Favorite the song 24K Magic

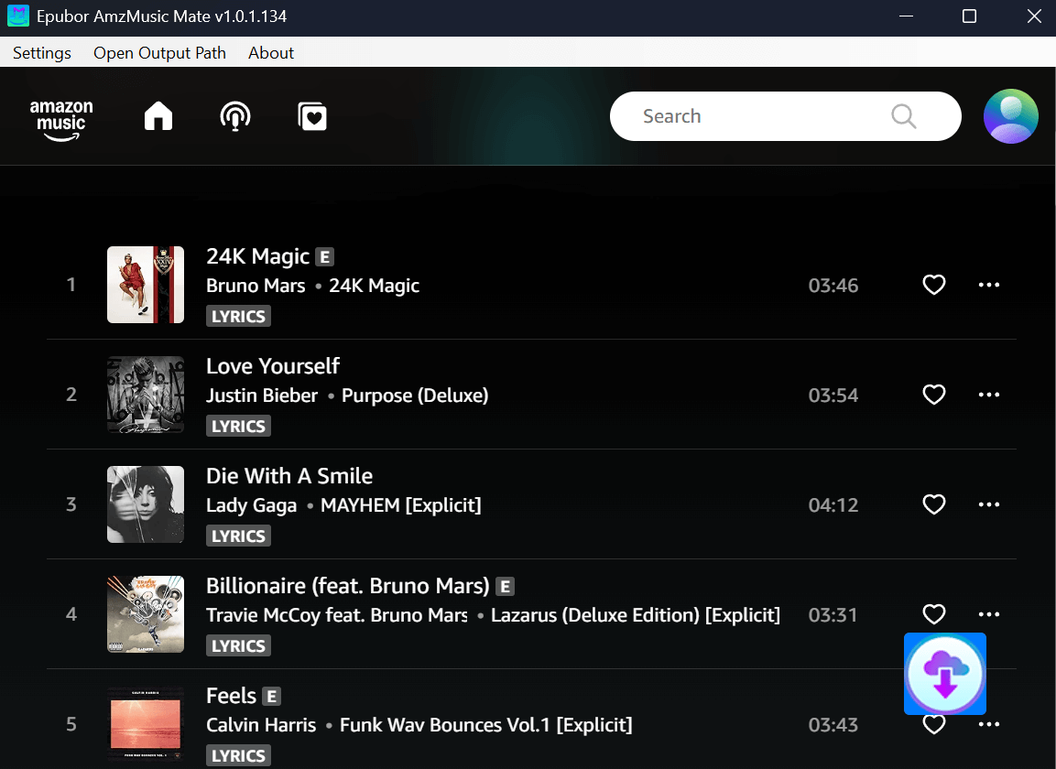pos(933,285)
